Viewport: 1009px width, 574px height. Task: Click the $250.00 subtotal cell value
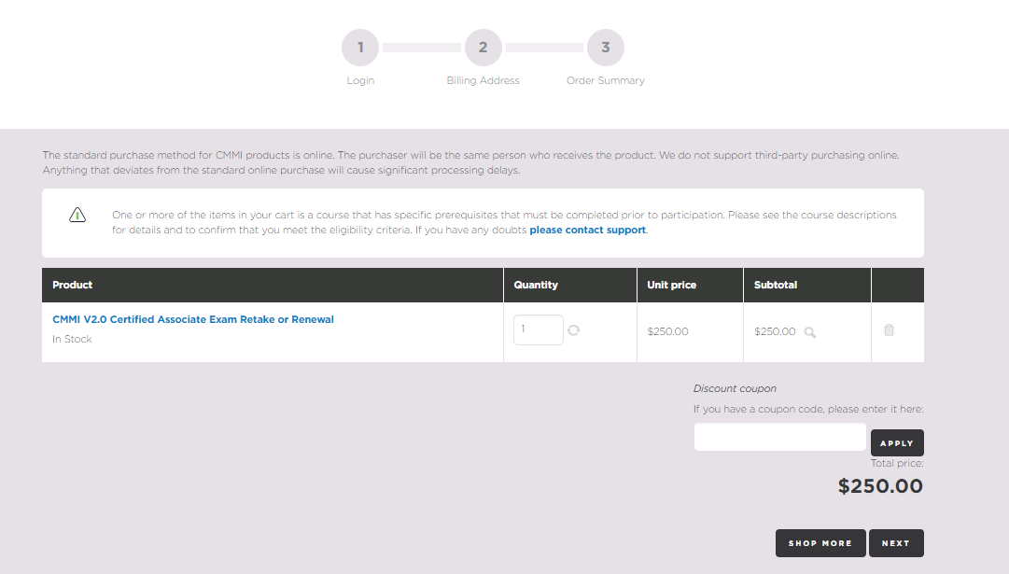pos(775,331)
